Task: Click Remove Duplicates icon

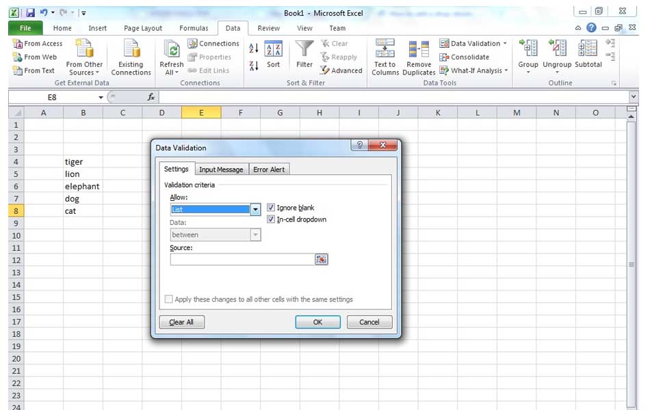Action: point(419,49)
